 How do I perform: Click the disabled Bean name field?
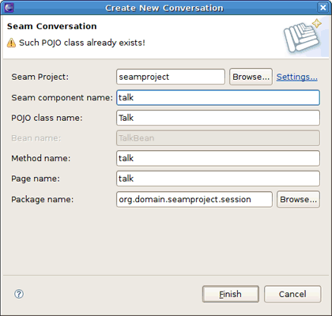click(218, 138)
